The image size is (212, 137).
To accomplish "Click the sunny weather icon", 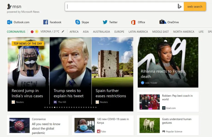I will [x=36, y=32].
